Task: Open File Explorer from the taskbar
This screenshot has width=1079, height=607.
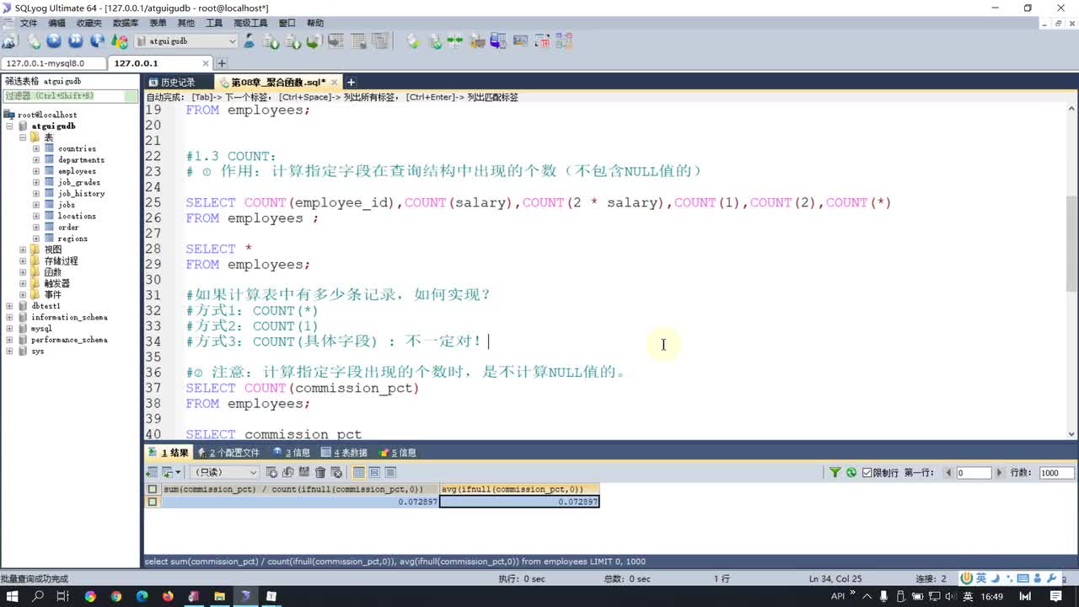Action: 219,596
